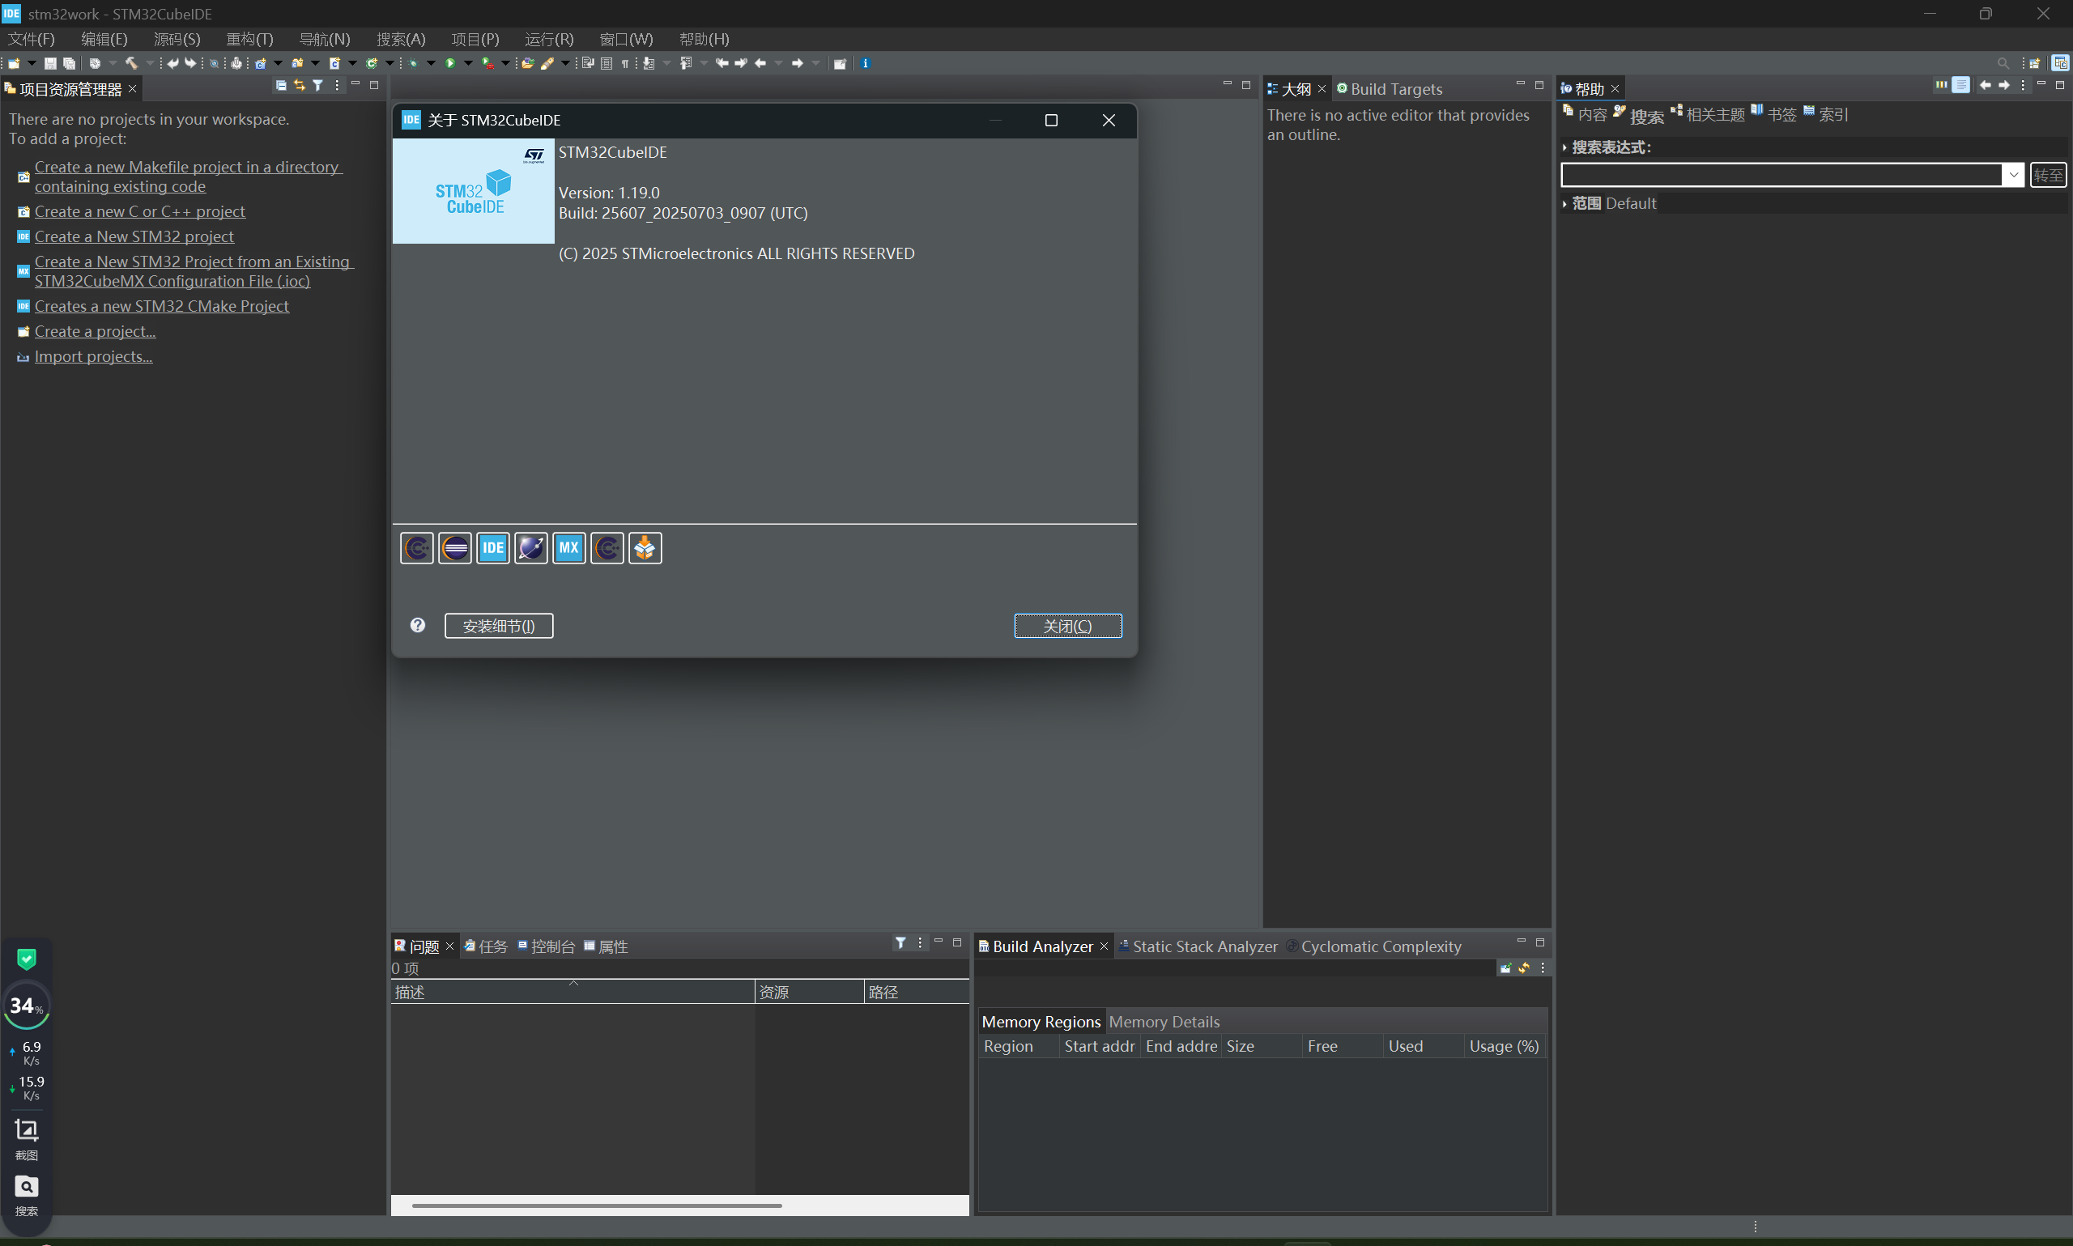Click the green Run button in toolbar
This screenshot has height=1246, width=2073.
[x=451, y=63]
